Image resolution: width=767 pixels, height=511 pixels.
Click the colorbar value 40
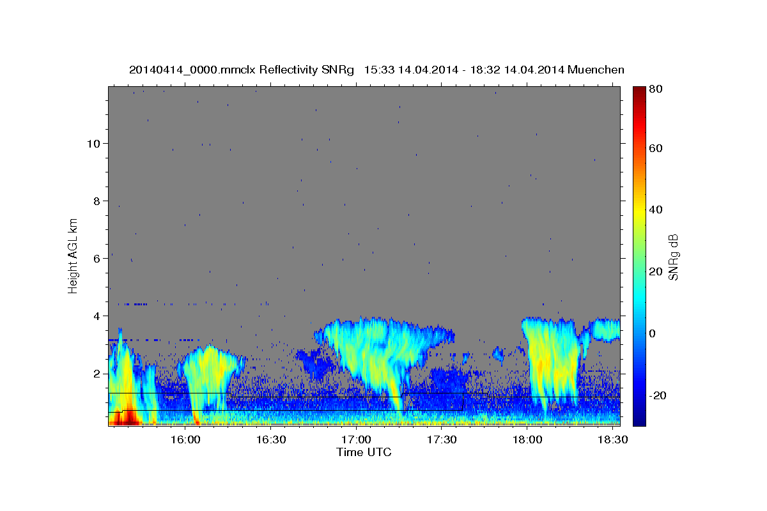pyautogui.click(x=655, y=210)
